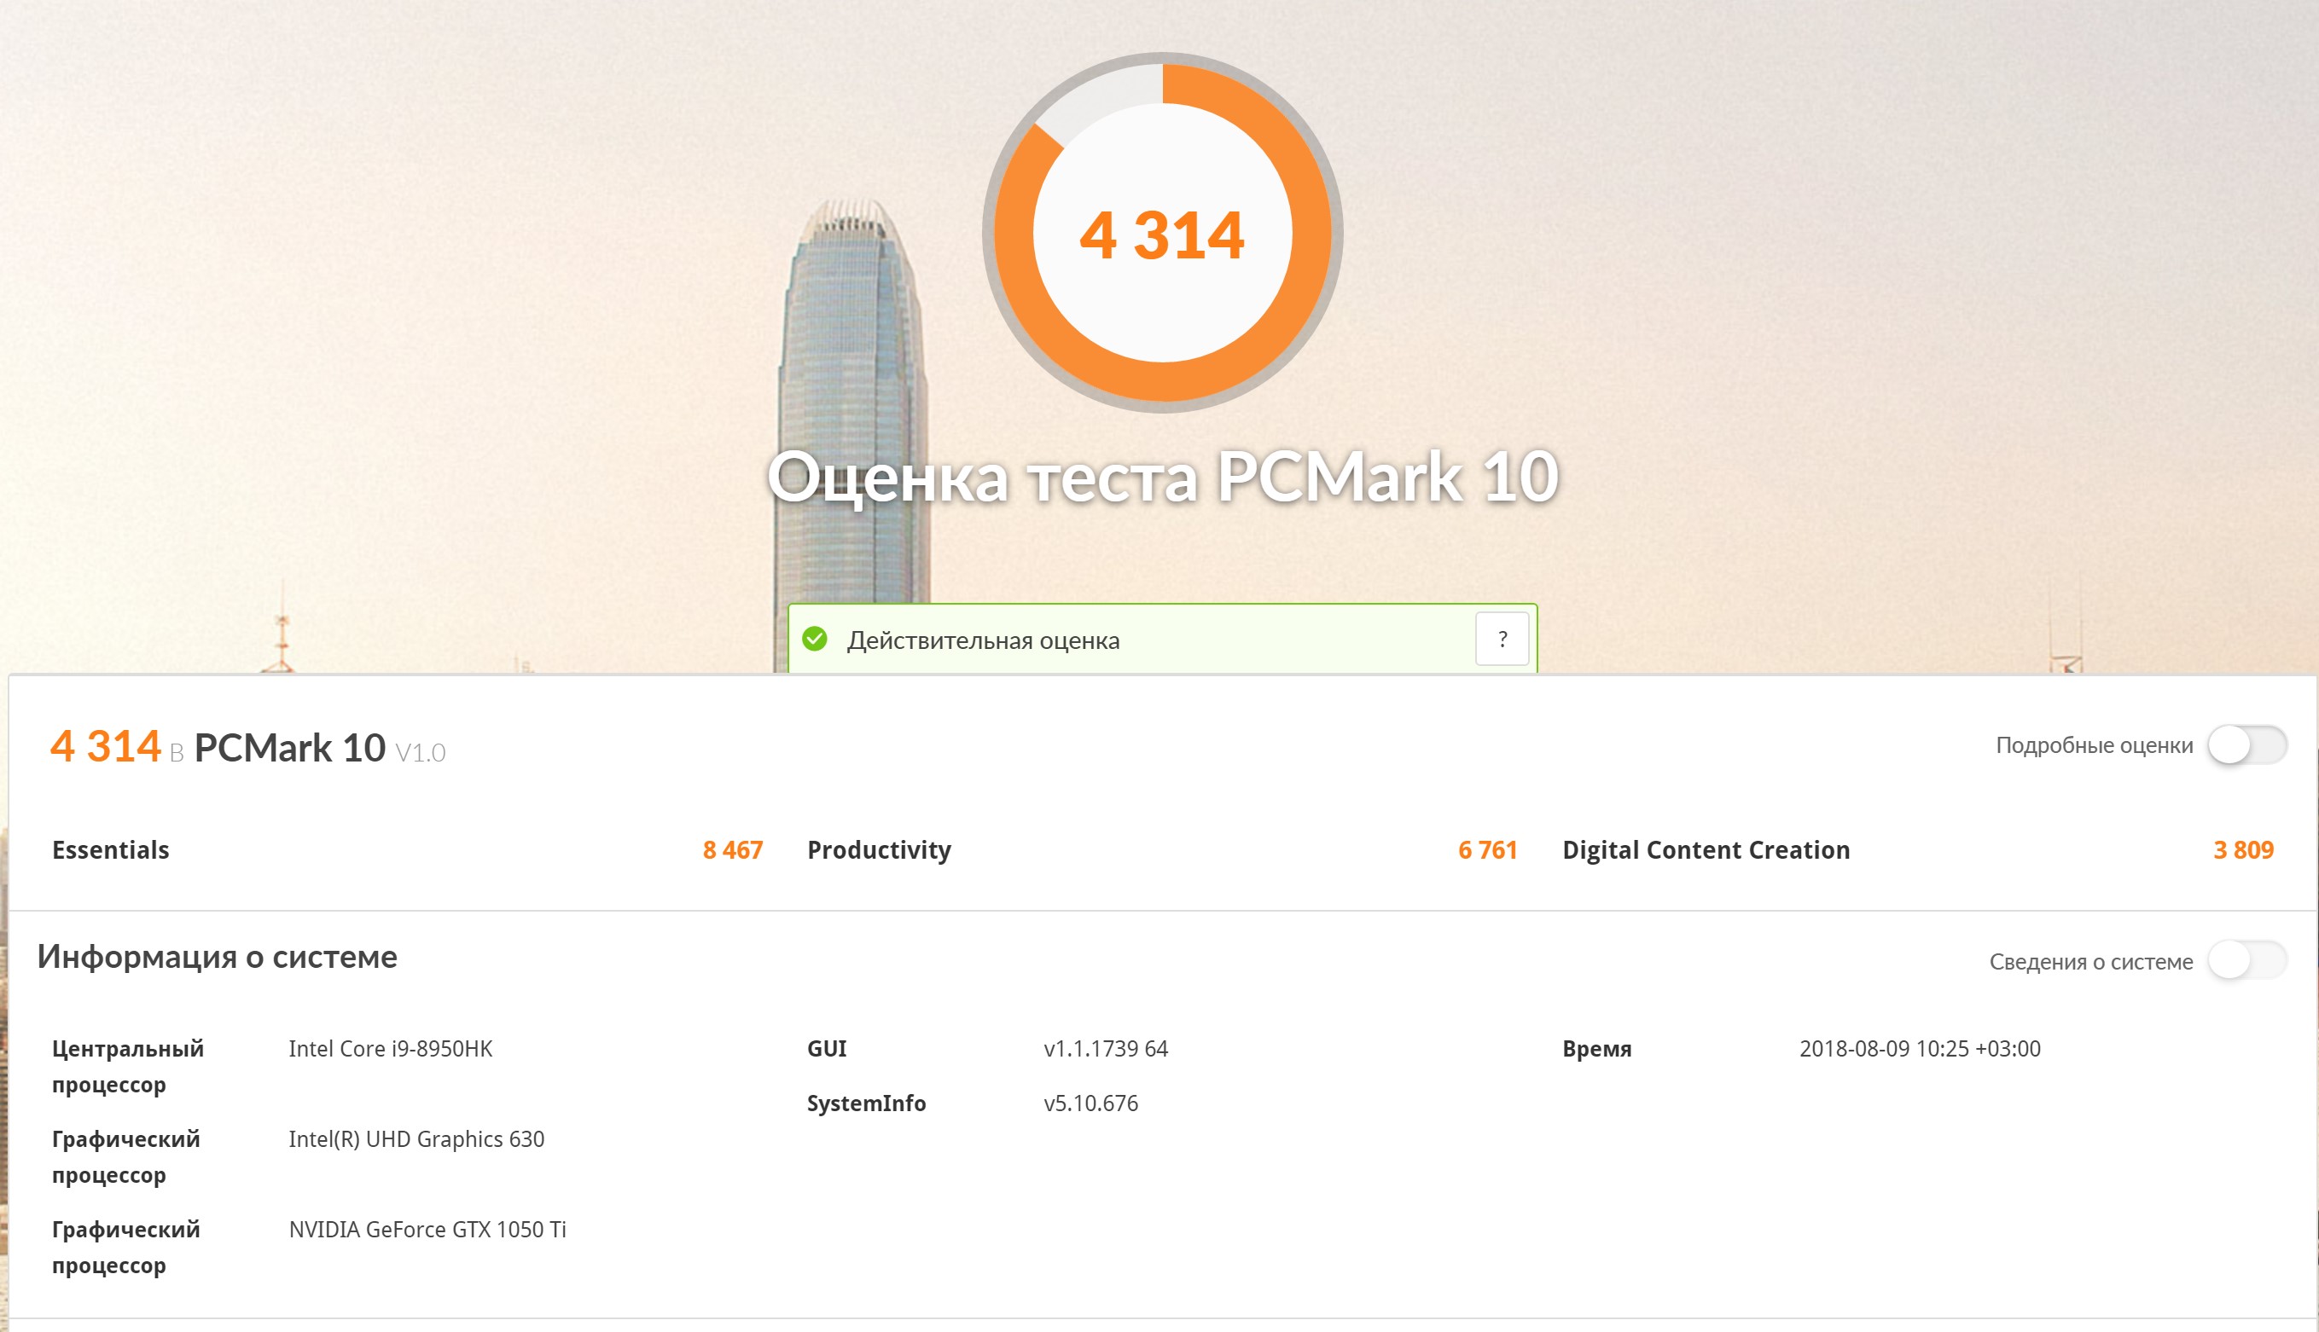Click the Информация о системе heading
This screenshot has width=2319, height=1332.
click(x=217, y=957)
